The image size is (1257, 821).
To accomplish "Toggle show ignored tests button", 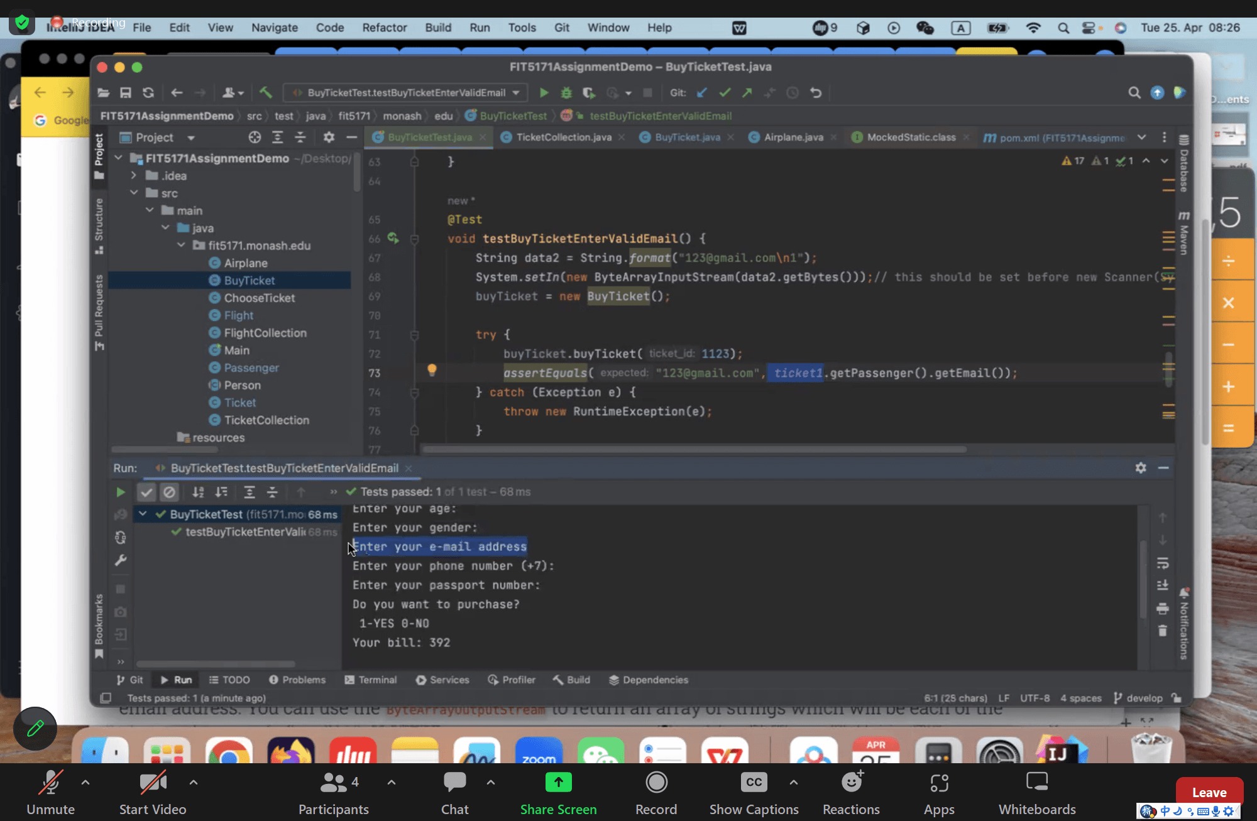I will click(169, 492).
